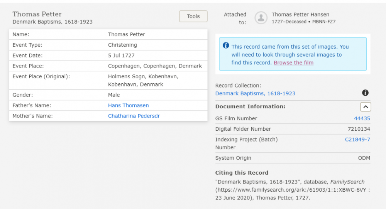Click the Digital Folder Number value 7210134

coord(359,129)
